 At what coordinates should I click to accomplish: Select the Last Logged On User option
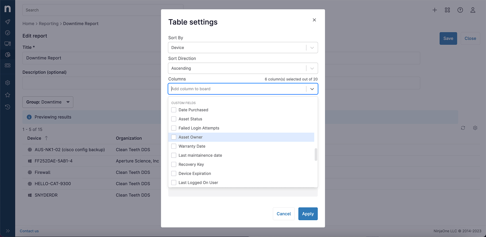pos(198,183)
